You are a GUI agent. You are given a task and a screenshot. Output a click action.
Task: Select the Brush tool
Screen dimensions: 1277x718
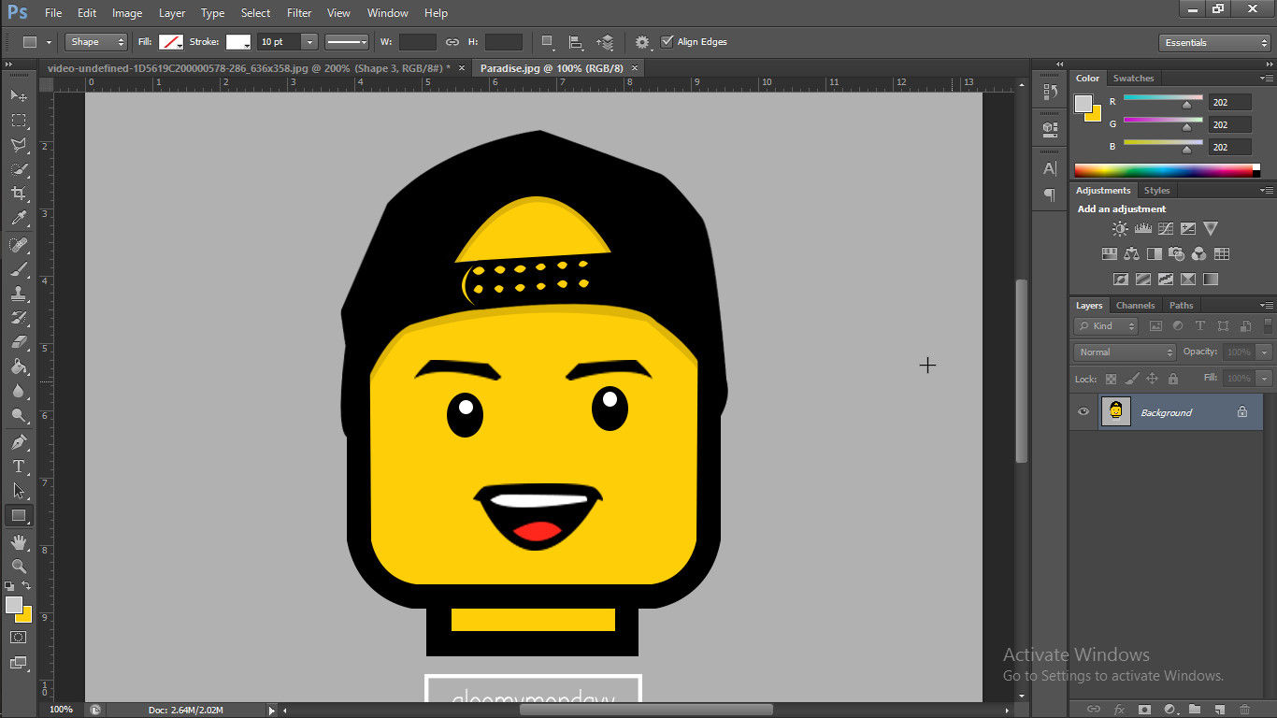(19, 269)
